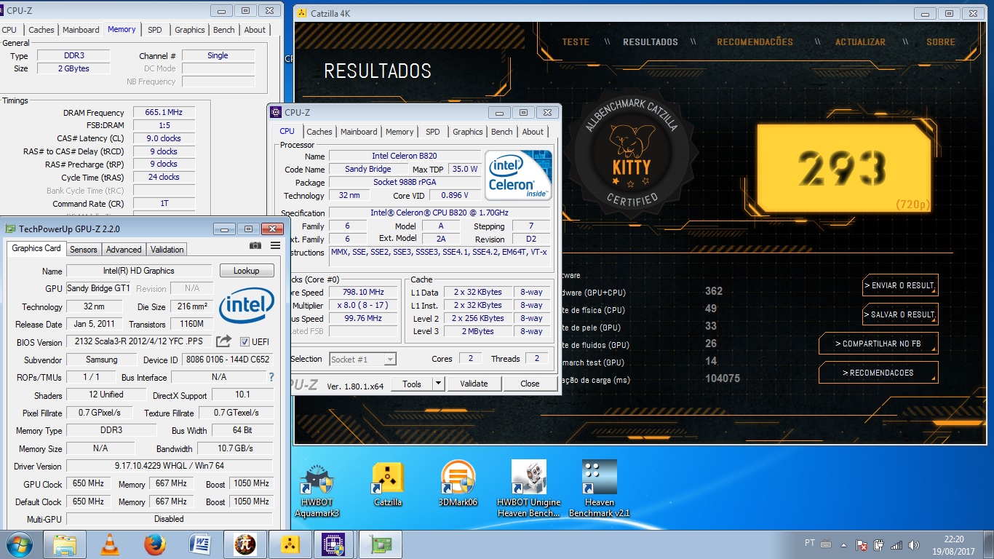
Task: Take a GPU-Z screenshot with camera icon
Action: click(x=255, y=246)
